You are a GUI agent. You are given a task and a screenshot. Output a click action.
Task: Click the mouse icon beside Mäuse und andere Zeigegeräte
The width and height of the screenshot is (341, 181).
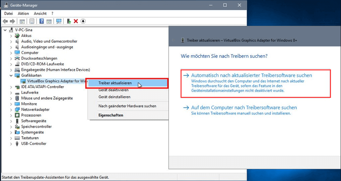(x=17, y=98)
